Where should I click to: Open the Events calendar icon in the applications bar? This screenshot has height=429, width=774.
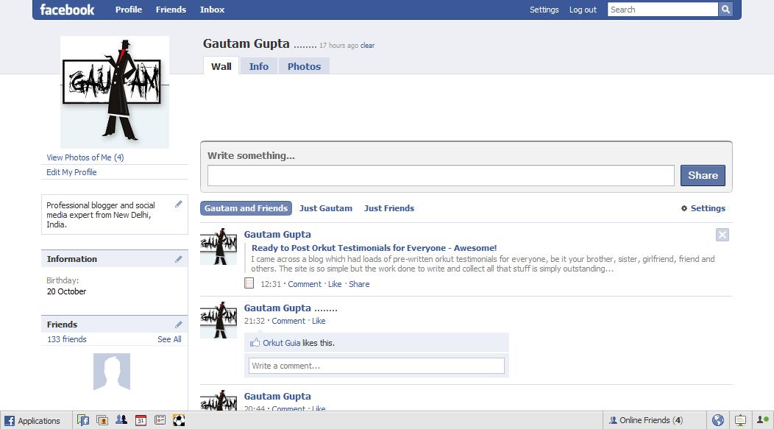(x=141, y=420)
